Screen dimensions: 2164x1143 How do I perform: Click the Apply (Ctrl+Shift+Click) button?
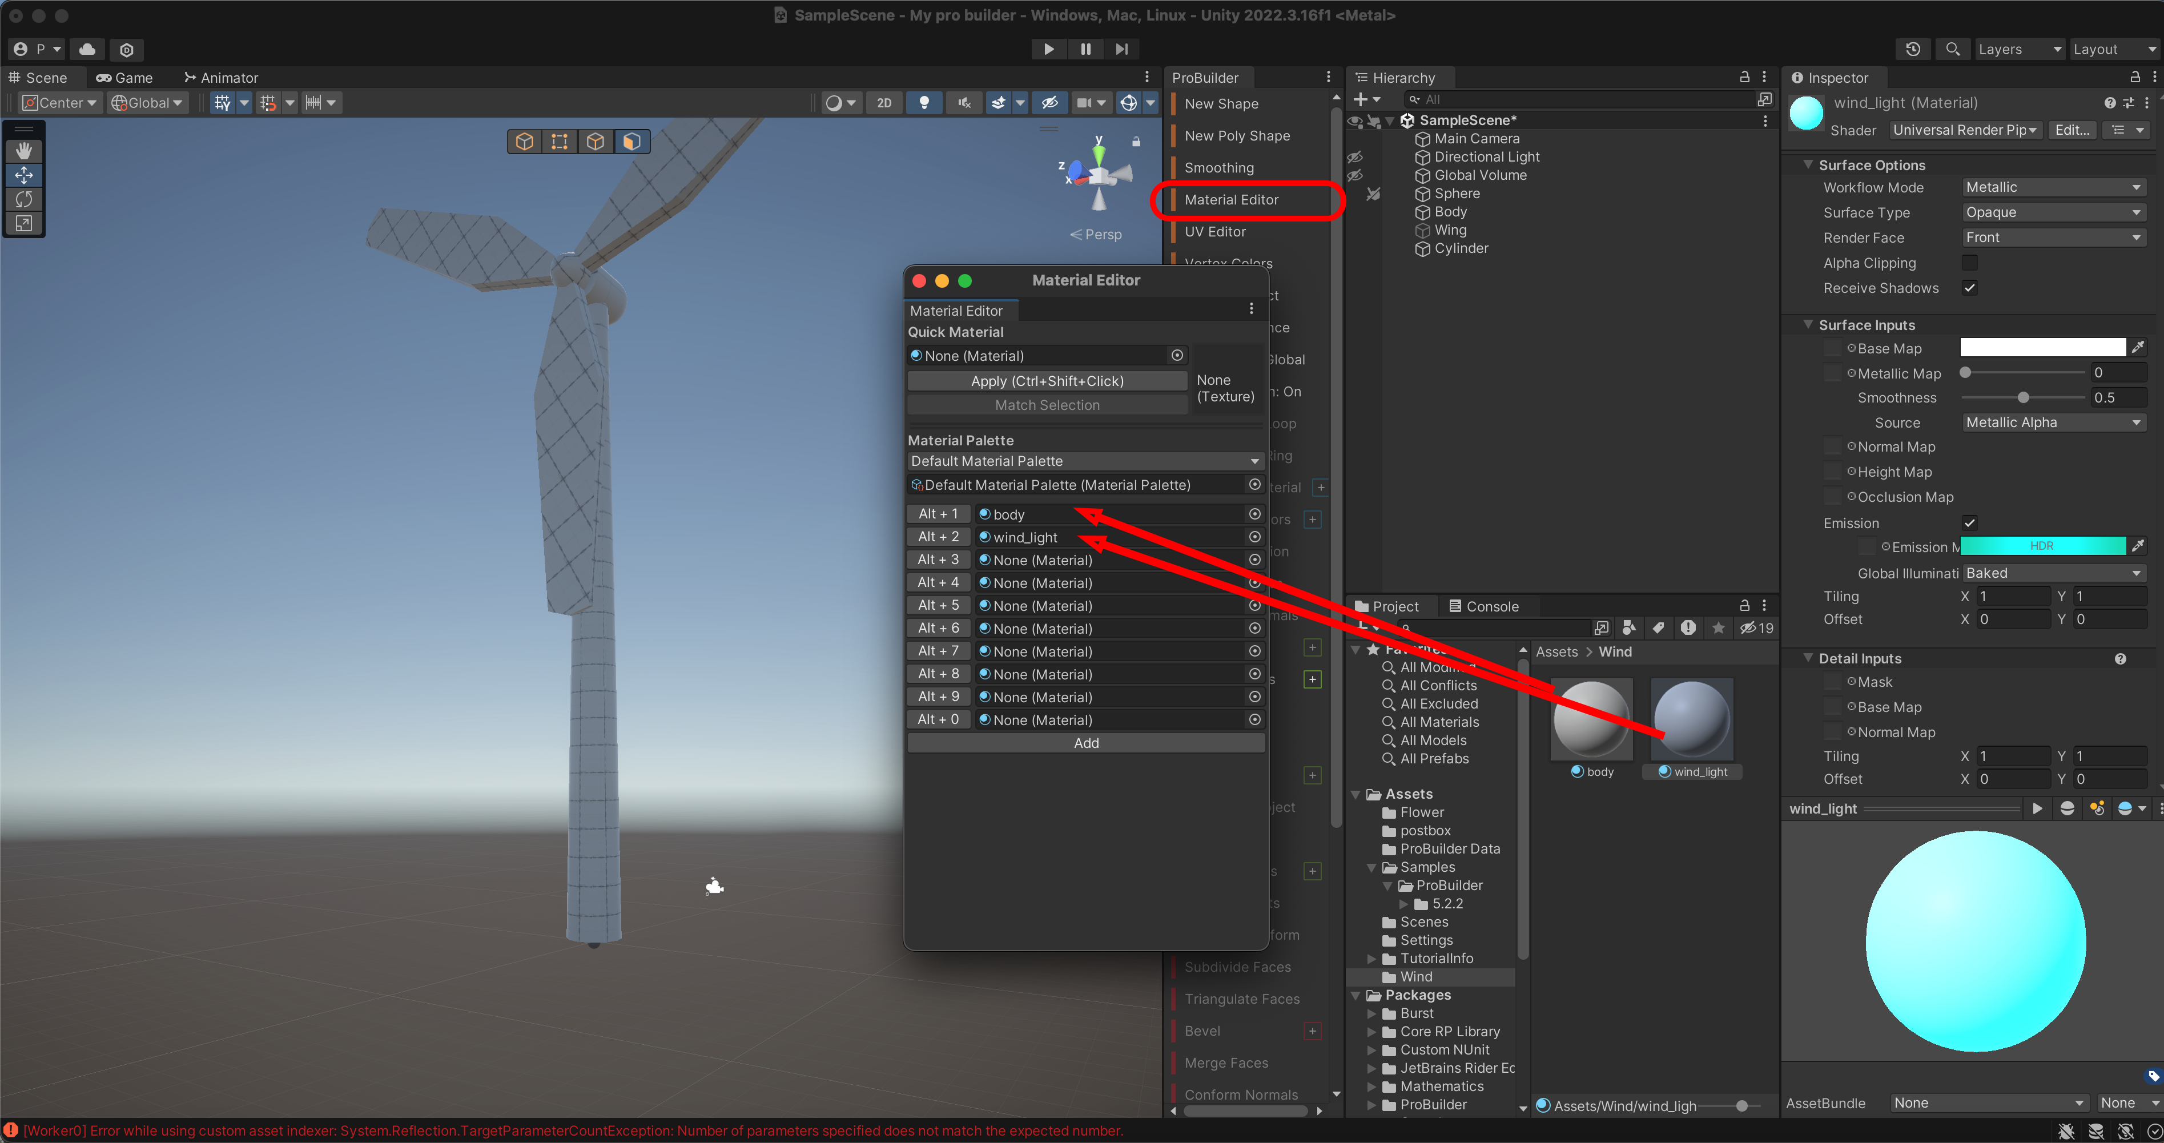1047,380
